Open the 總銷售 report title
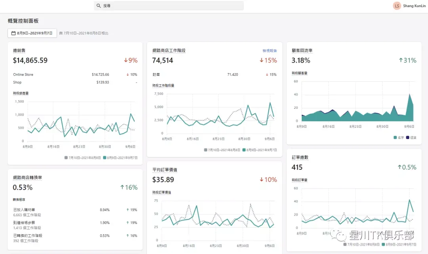 tap(19, 50)
